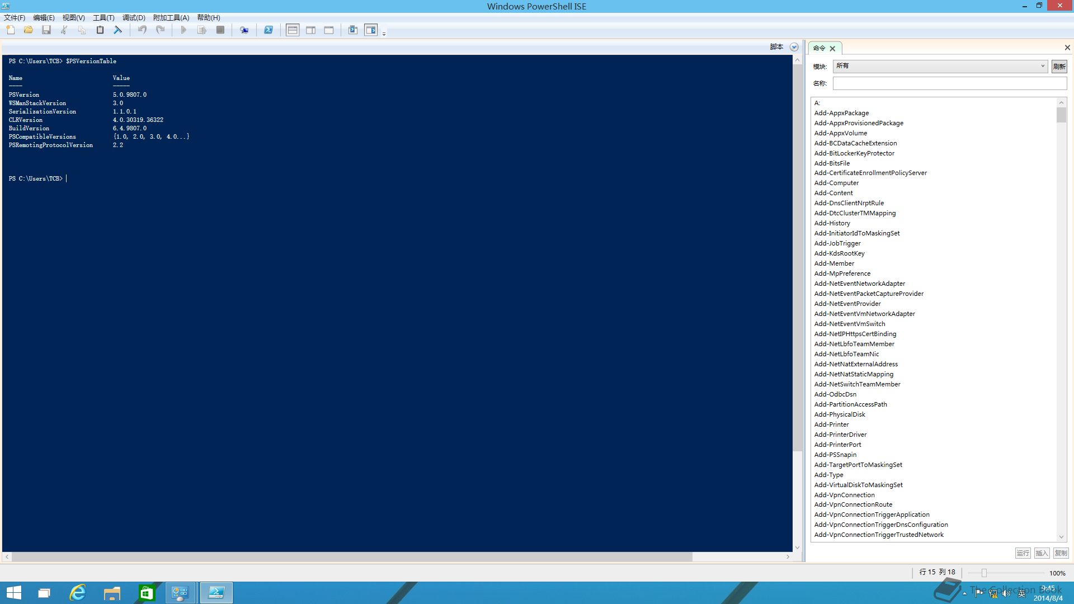Open toolbar overflow options arrow

click(384, 34)
